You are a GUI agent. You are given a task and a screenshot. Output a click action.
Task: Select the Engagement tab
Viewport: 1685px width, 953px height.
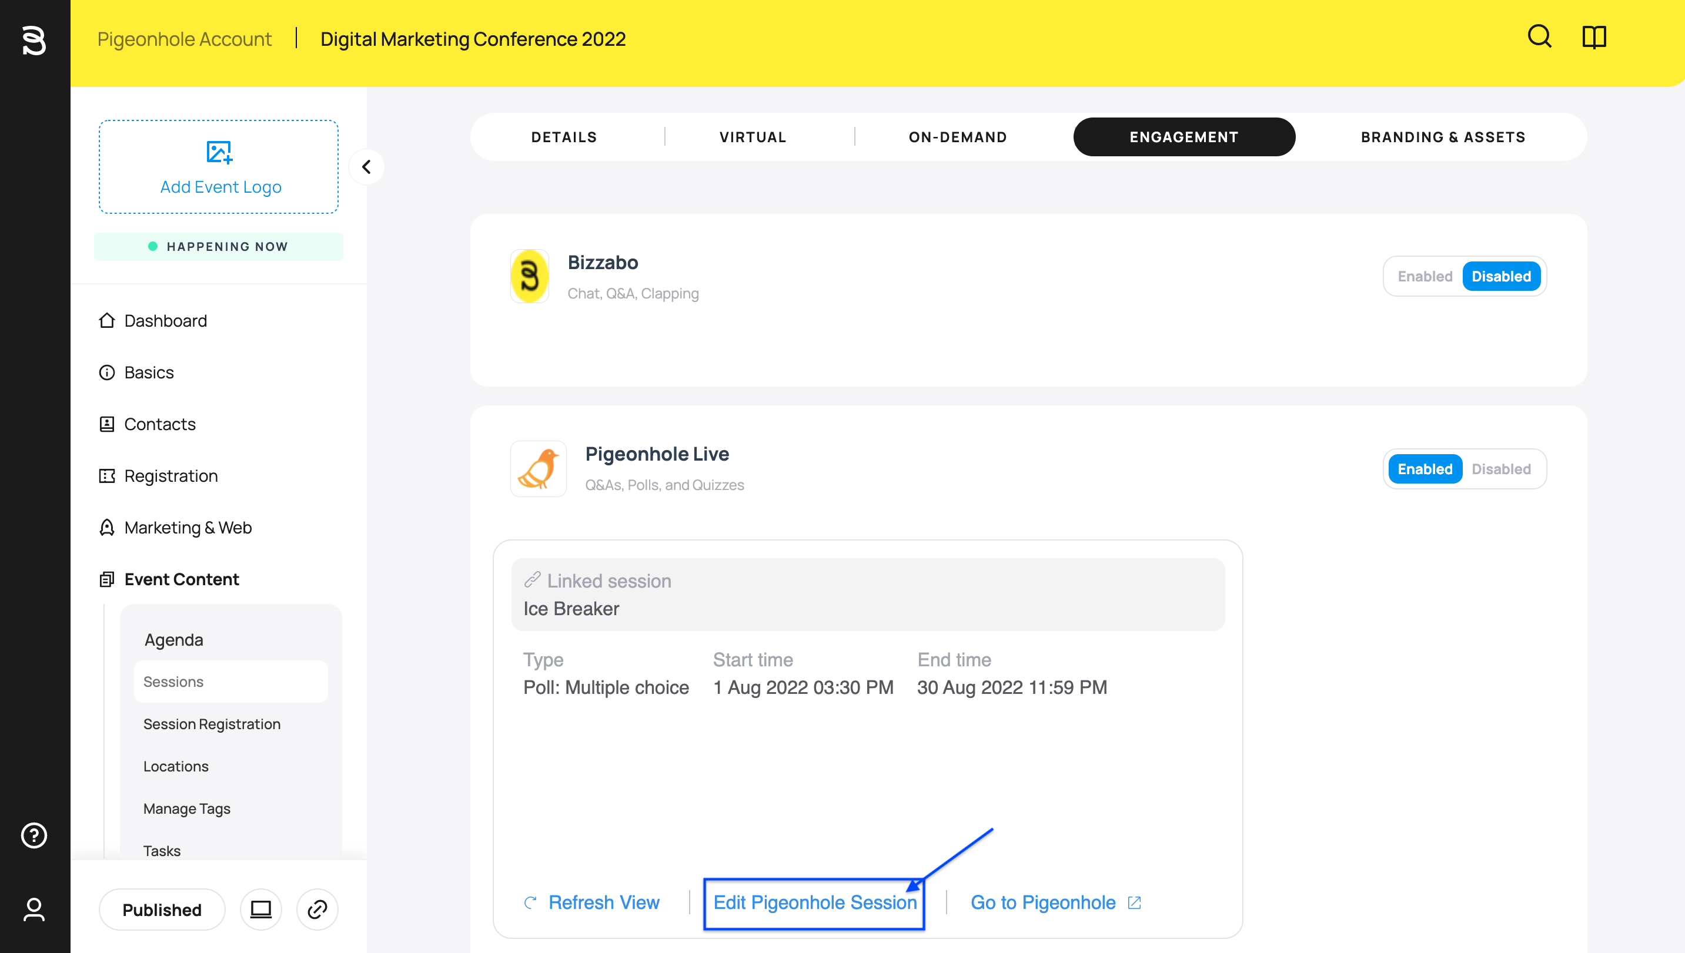point(1183,137)
